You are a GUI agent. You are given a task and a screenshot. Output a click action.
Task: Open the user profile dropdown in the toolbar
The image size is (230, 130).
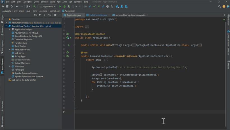point(28,6)
